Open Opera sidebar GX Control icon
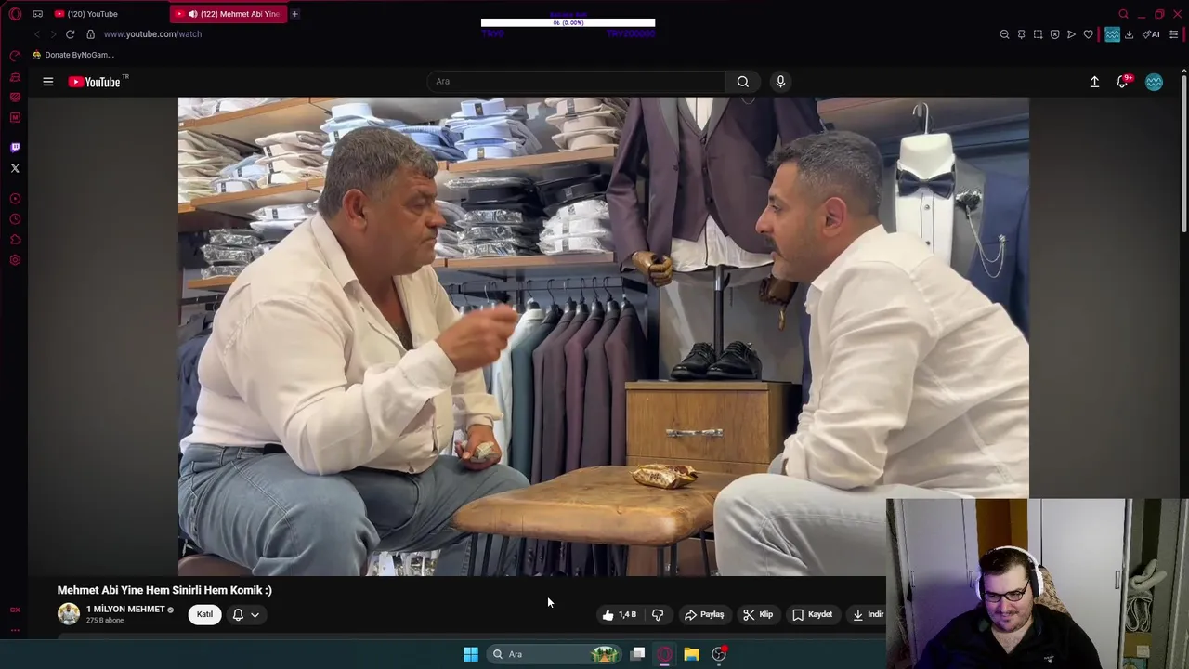Screen dimensions: 1189x669 (x=15, y=55)
